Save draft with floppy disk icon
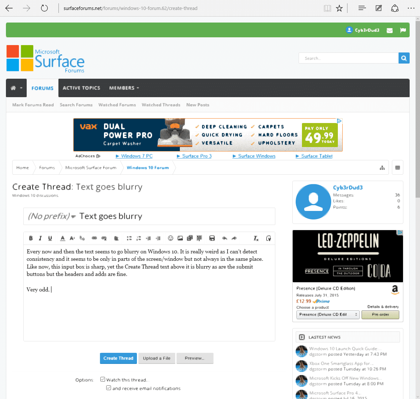Screen dimensions: 420x399 coord(212,238)
